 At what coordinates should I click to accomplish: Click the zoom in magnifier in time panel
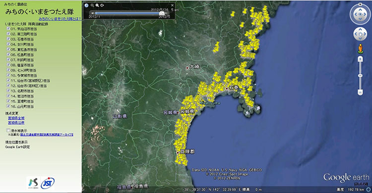pos(97,5)
